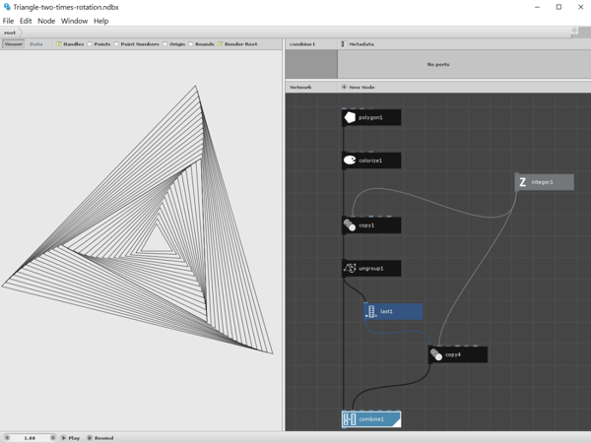Click the copy4 node icon

point(436,354)
